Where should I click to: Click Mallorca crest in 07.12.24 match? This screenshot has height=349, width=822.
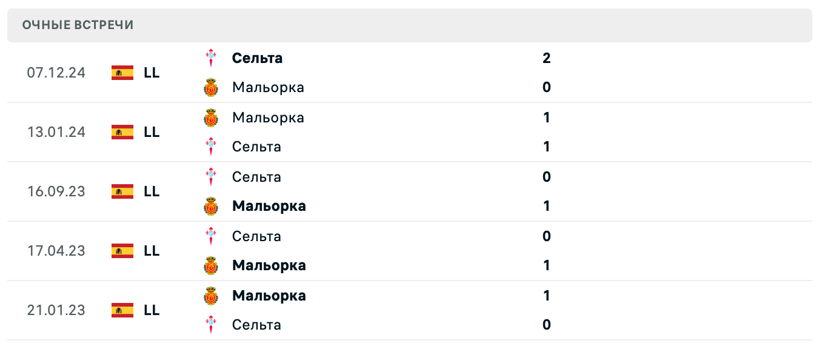point(210,87)
